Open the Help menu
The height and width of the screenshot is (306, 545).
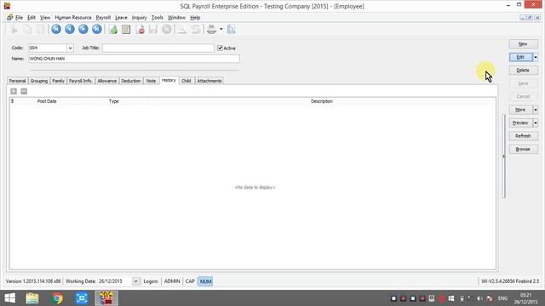pyautogui.click(x=195, y=17)
